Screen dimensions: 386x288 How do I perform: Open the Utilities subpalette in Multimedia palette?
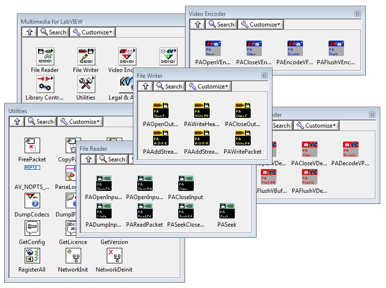[86, 84]
